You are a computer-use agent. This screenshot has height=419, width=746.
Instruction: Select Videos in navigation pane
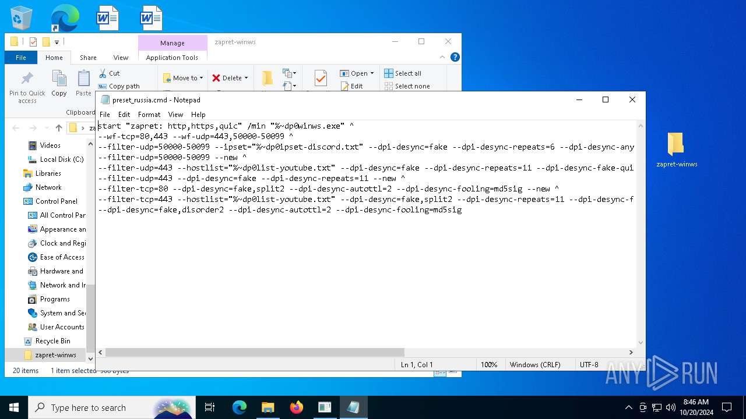pyautogui.click(x=50, y=145)
